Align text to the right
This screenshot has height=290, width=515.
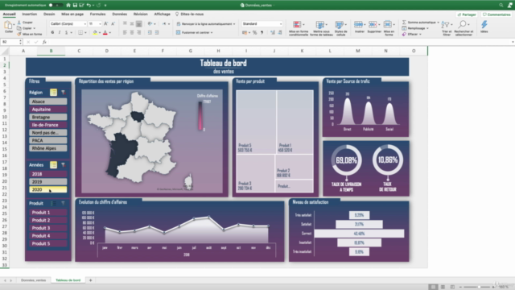point(139,32)
